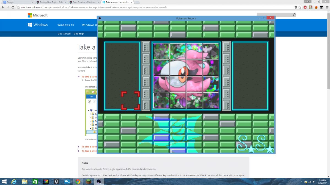Open the HP cloud taskbar icon
Screen dimensions: 330x185
click(x=67, y=181)
